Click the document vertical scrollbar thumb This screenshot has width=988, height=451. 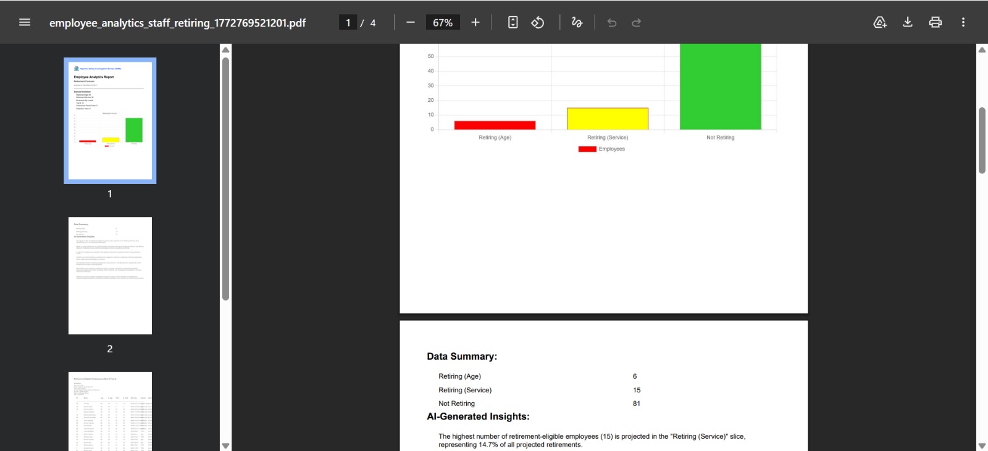coord(982,141)
